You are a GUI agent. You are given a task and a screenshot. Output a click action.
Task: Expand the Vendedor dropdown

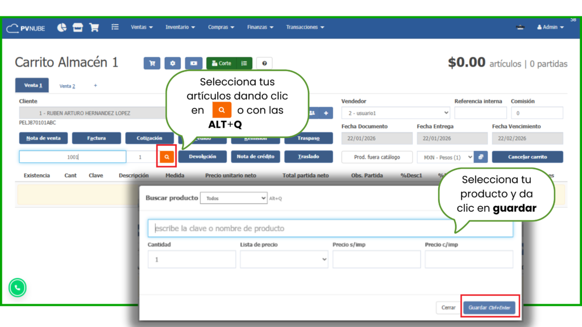396,113
